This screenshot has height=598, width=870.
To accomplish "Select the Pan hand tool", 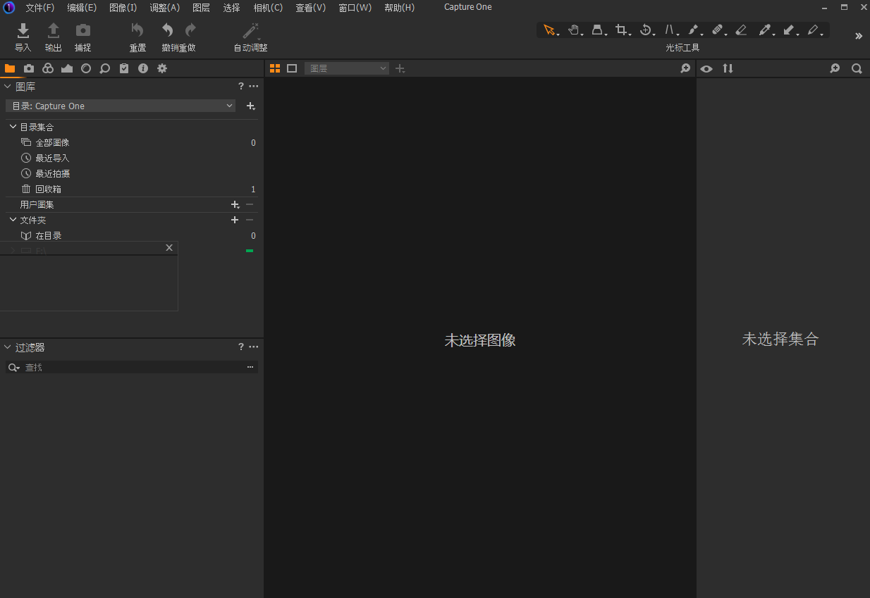I will [574, 30].
